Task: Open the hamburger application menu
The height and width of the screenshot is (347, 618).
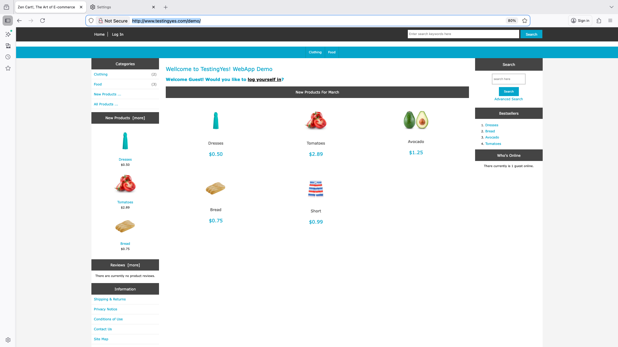Action: [x=610, y=21]
